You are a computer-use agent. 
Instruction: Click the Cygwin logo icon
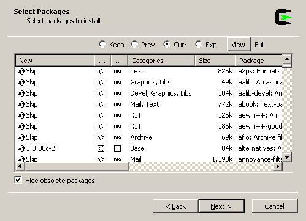coord(283,17)
